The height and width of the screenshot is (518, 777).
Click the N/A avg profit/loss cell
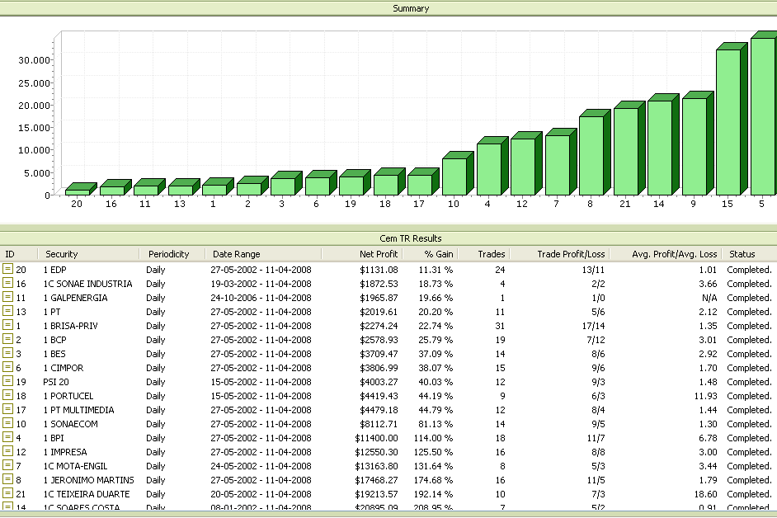[x=709, y=298]
